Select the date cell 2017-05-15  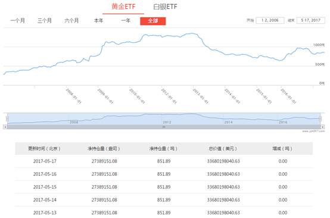pos(45,187)
